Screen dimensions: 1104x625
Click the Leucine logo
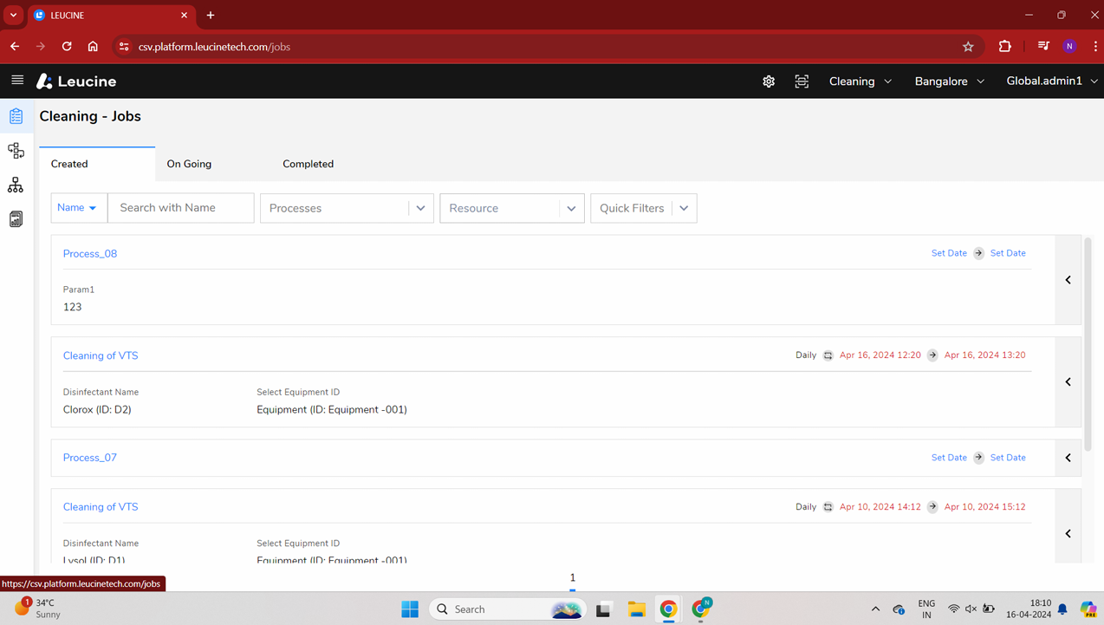pyautogui.click(x=76, y=81)
